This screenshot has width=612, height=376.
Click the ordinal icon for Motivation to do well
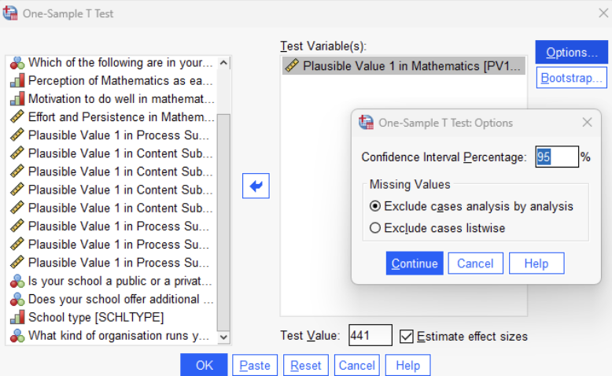tap(17, 98)
